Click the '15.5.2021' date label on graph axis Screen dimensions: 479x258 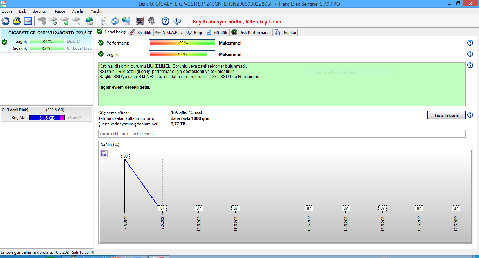click(x=383, y=223)
